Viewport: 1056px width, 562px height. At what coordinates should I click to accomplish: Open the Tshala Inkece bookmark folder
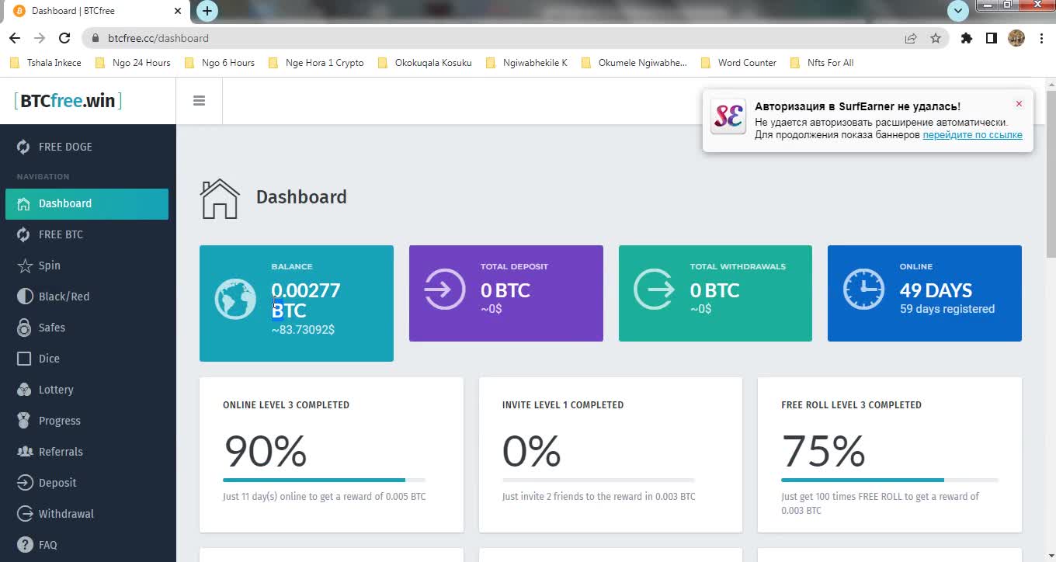pos(46,63)
